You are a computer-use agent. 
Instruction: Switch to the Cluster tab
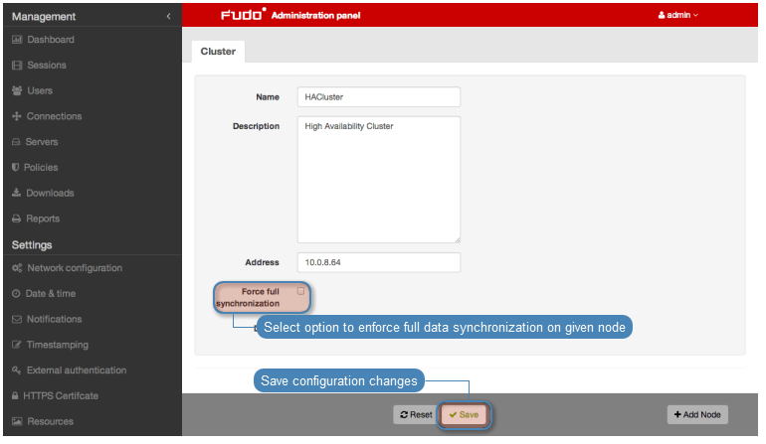[x=218, y=52]
